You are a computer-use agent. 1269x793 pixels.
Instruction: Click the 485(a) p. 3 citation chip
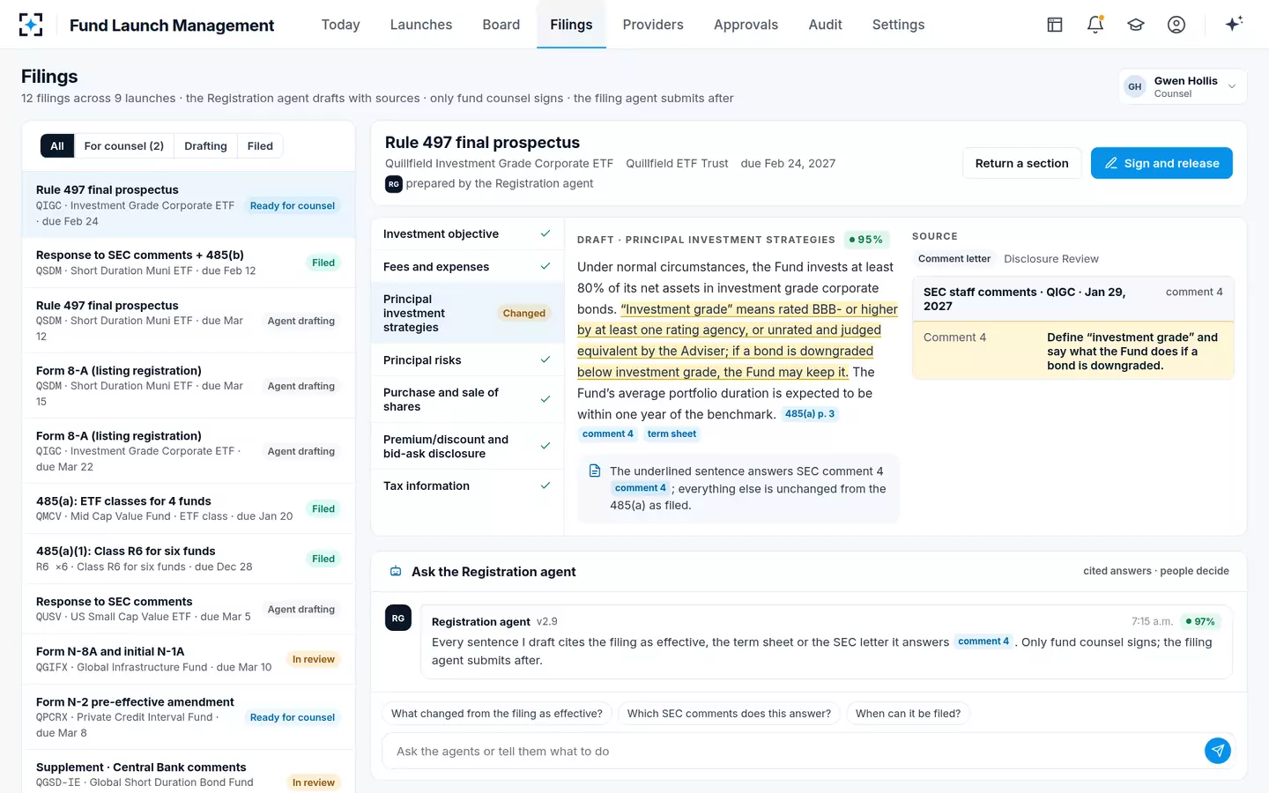coord(810,414)
